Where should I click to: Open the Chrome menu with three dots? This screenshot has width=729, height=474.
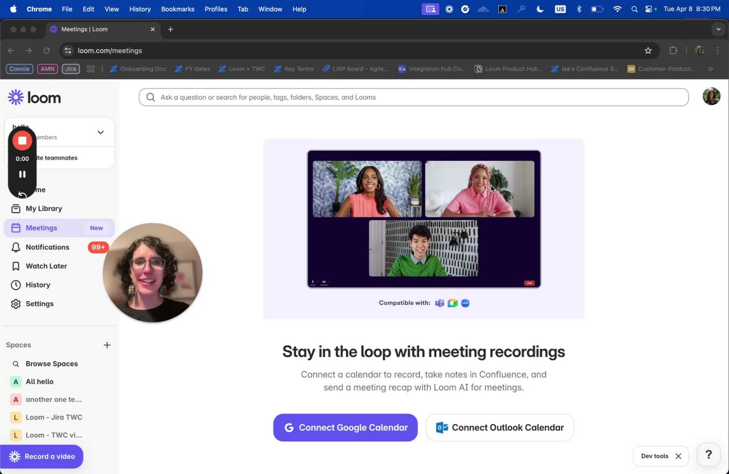(x=718, y=51)
